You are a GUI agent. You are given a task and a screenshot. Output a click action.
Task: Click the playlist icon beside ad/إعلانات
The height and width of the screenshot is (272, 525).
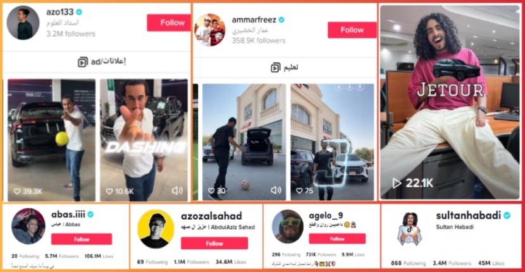pyautogui.click(x=83, y=62)
